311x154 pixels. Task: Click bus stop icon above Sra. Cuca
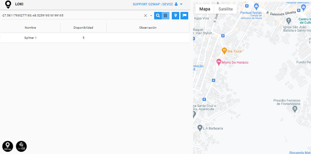click(x=223, y=36)
